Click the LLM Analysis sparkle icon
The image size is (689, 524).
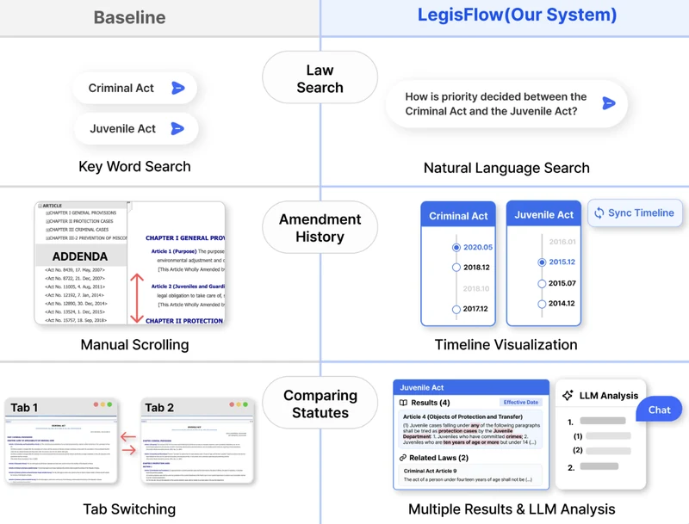pos(568,396)
